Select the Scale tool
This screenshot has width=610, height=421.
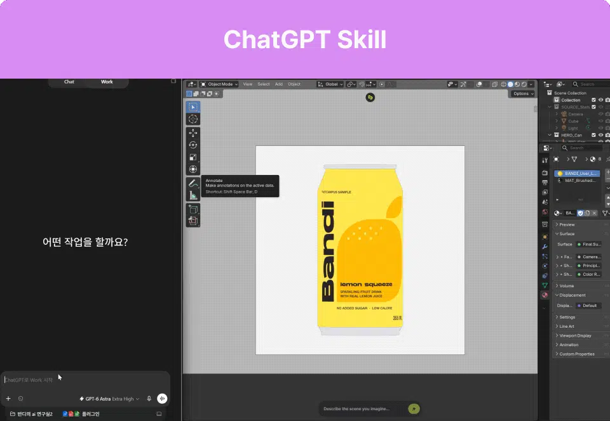pos(193,157)
